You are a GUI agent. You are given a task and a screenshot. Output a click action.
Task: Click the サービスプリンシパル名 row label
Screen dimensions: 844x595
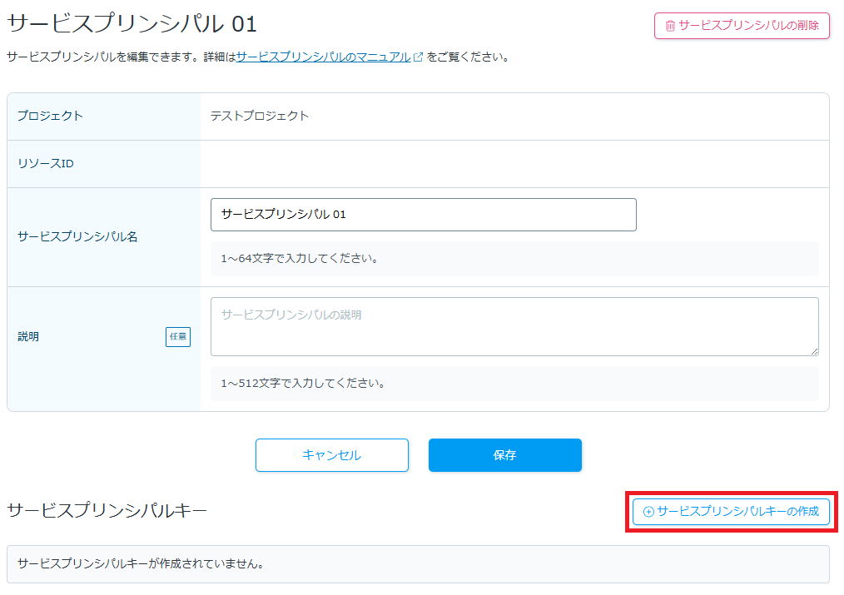(77, 236)
